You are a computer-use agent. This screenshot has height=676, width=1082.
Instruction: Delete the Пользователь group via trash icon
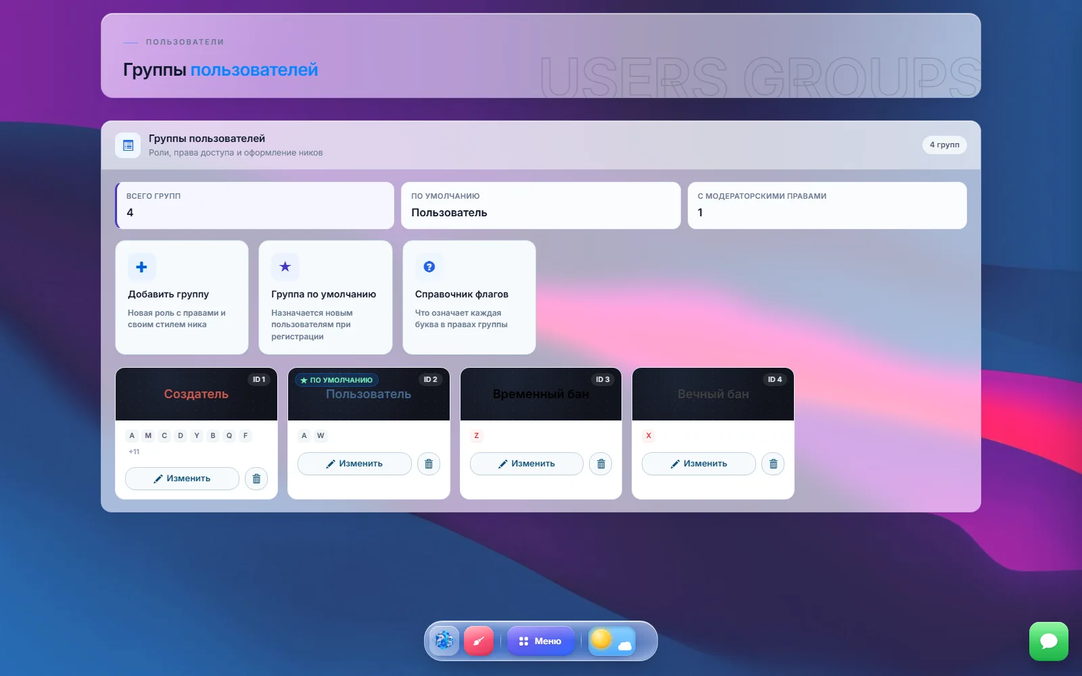tap(429, 464)
